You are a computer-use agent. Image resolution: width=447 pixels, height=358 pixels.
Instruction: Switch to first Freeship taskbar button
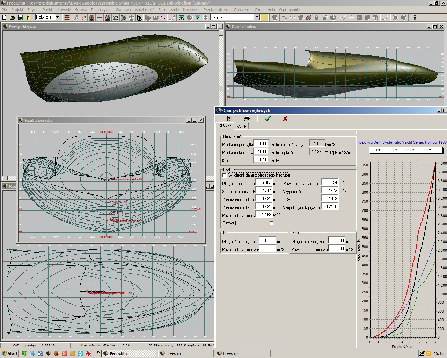[129, 353]
